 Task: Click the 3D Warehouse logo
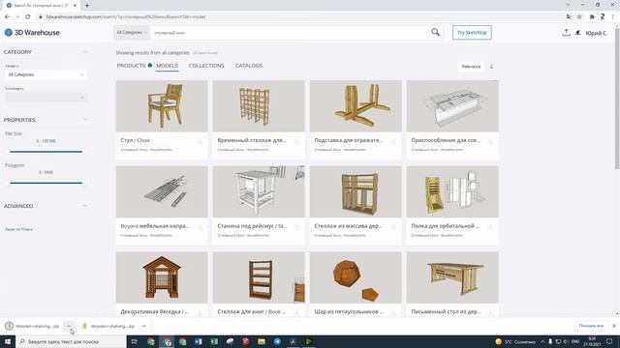(32, 33)
